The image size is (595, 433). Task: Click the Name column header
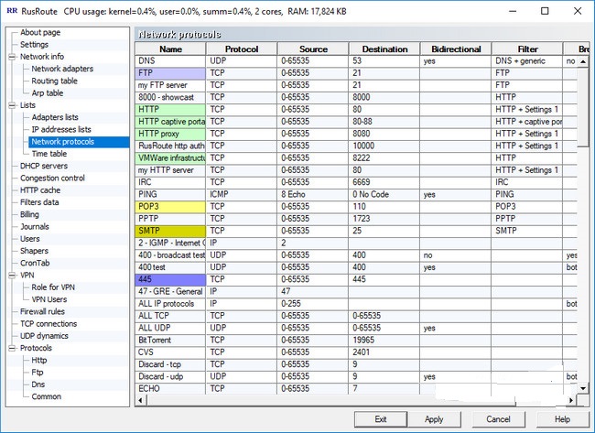[170, 49]
